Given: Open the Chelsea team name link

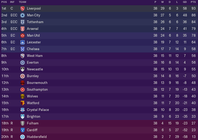Looking at the screenshot, I should 33,49.
